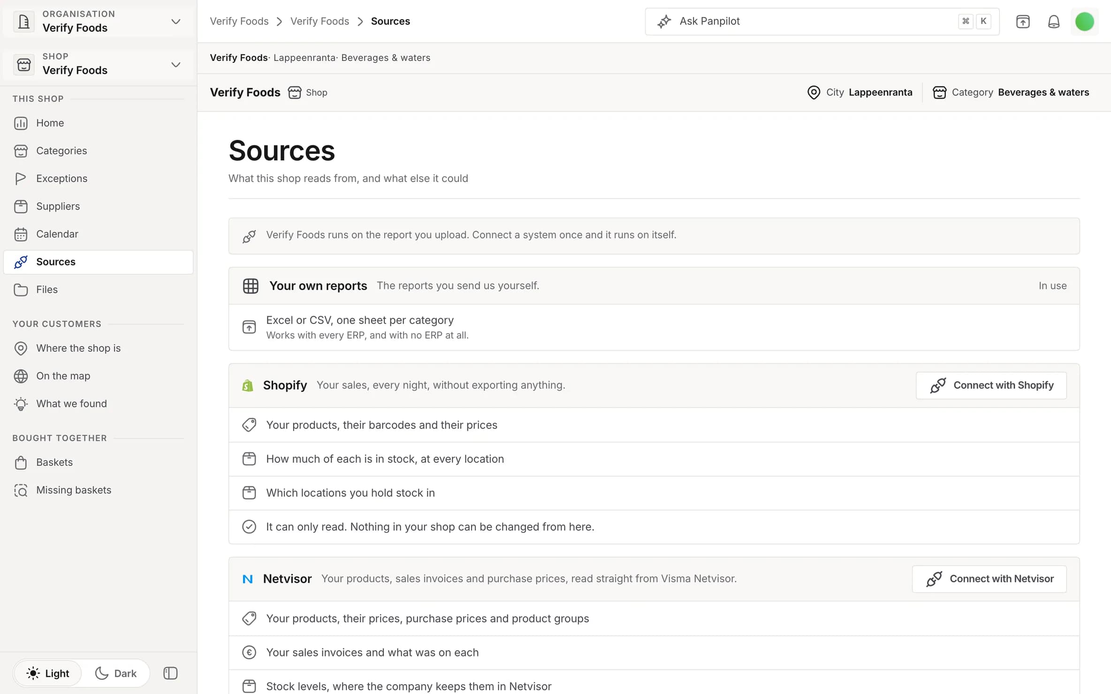Screen dimensions: 1111x694
Task: Click the Suppliers box icon
Action: coord(21,206)
